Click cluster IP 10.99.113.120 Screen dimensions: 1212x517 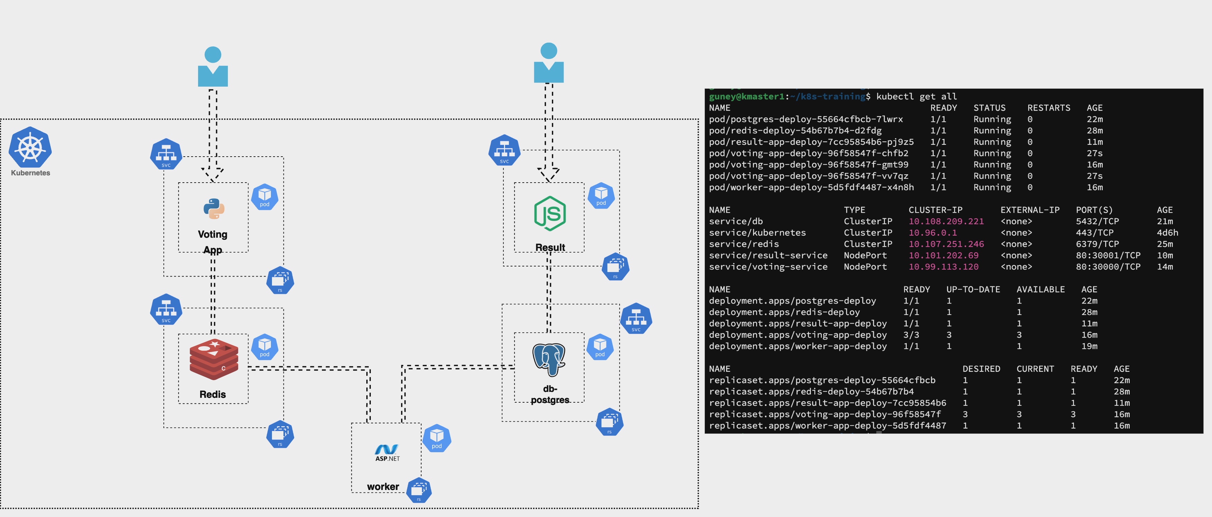[x=944, y=266]
